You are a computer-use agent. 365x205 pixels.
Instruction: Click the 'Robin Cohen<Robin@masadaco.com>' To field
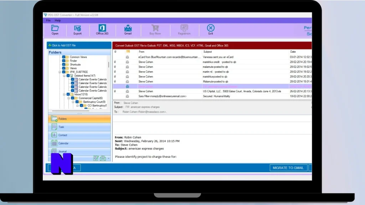click(144, 112)
